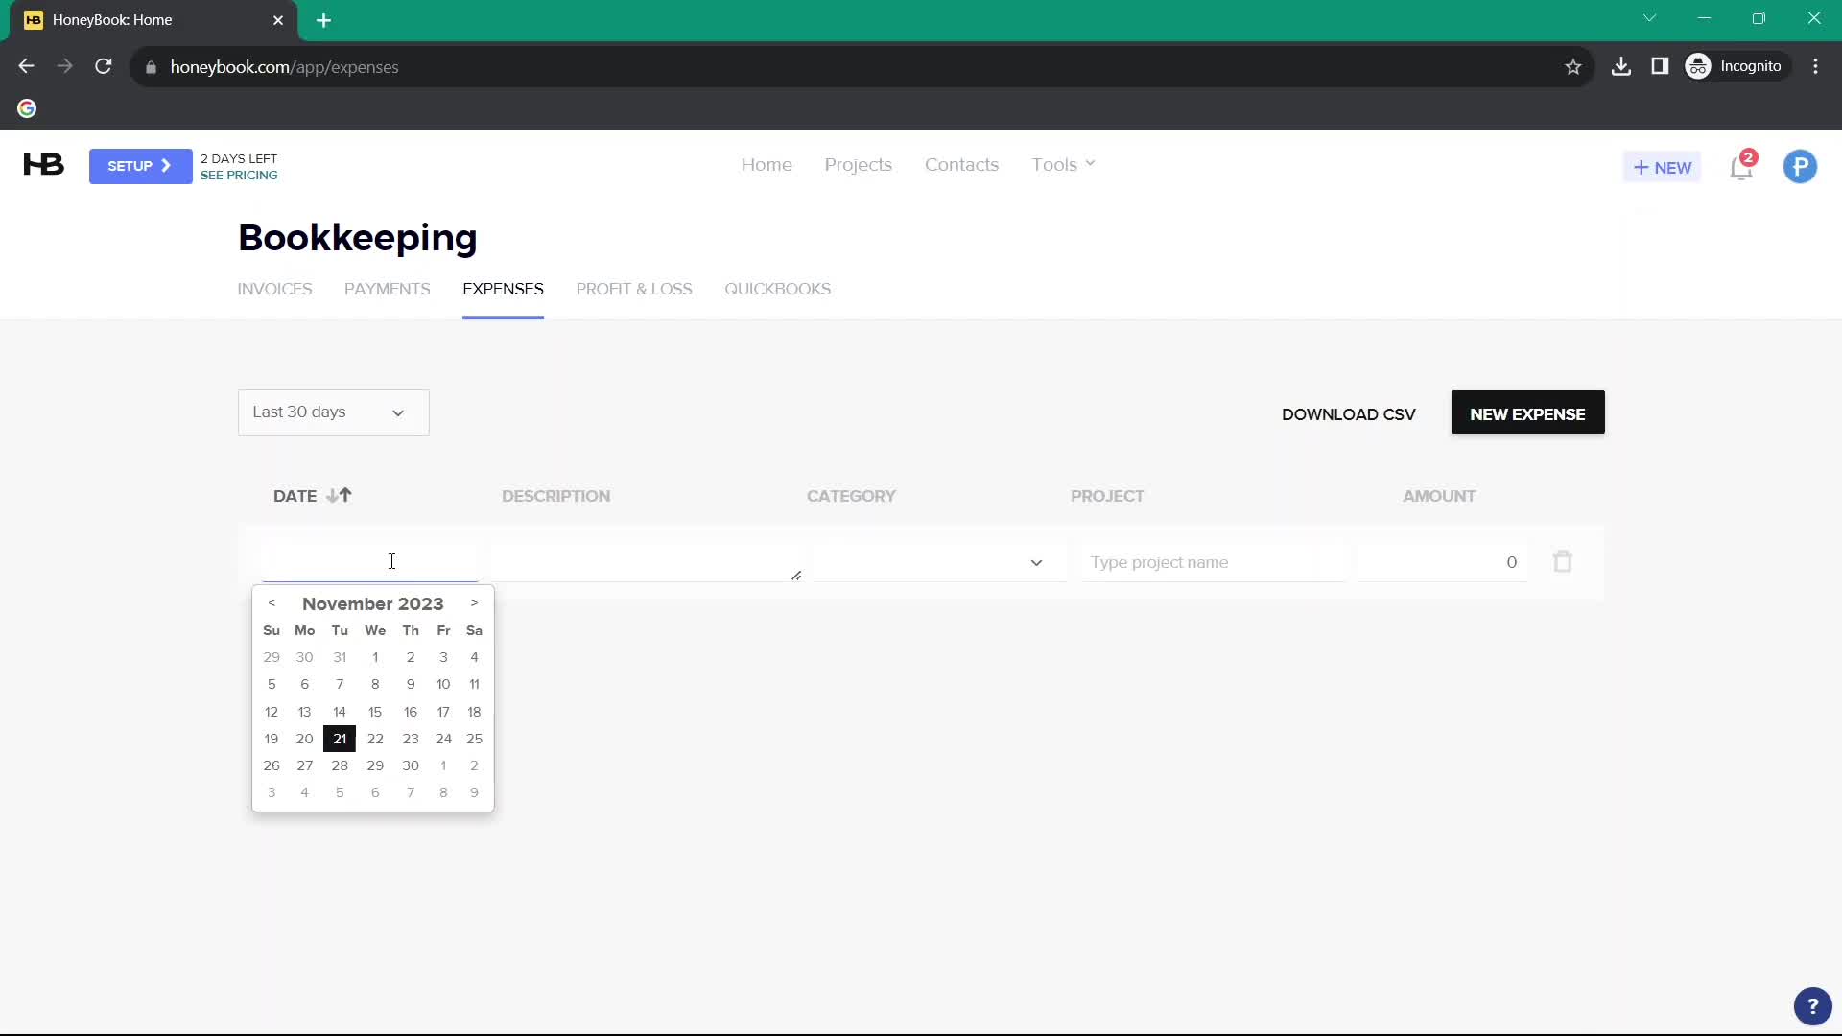Click Download CSV

(1348, 414)
